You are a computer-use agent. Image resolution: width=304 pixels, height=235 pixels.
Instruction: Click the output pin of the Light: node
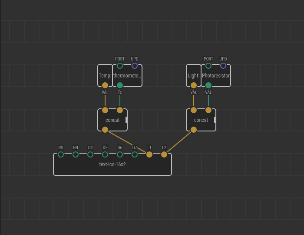tap(194, 85)
